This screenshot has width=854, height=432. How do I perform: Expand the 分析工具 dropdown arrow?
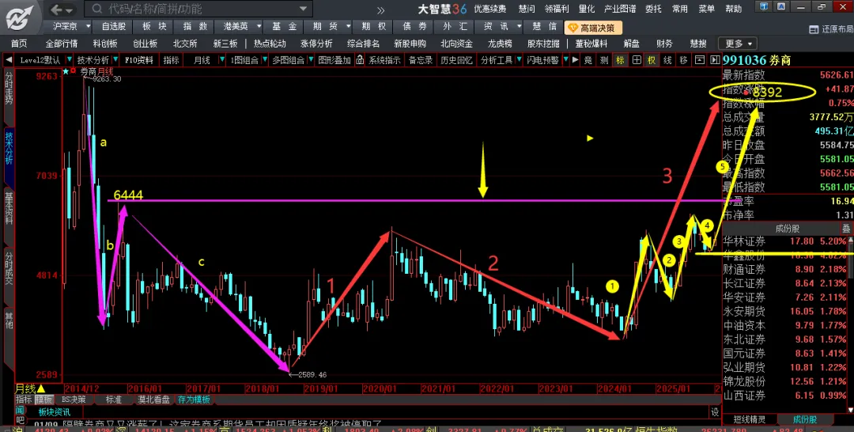[517, 60]
